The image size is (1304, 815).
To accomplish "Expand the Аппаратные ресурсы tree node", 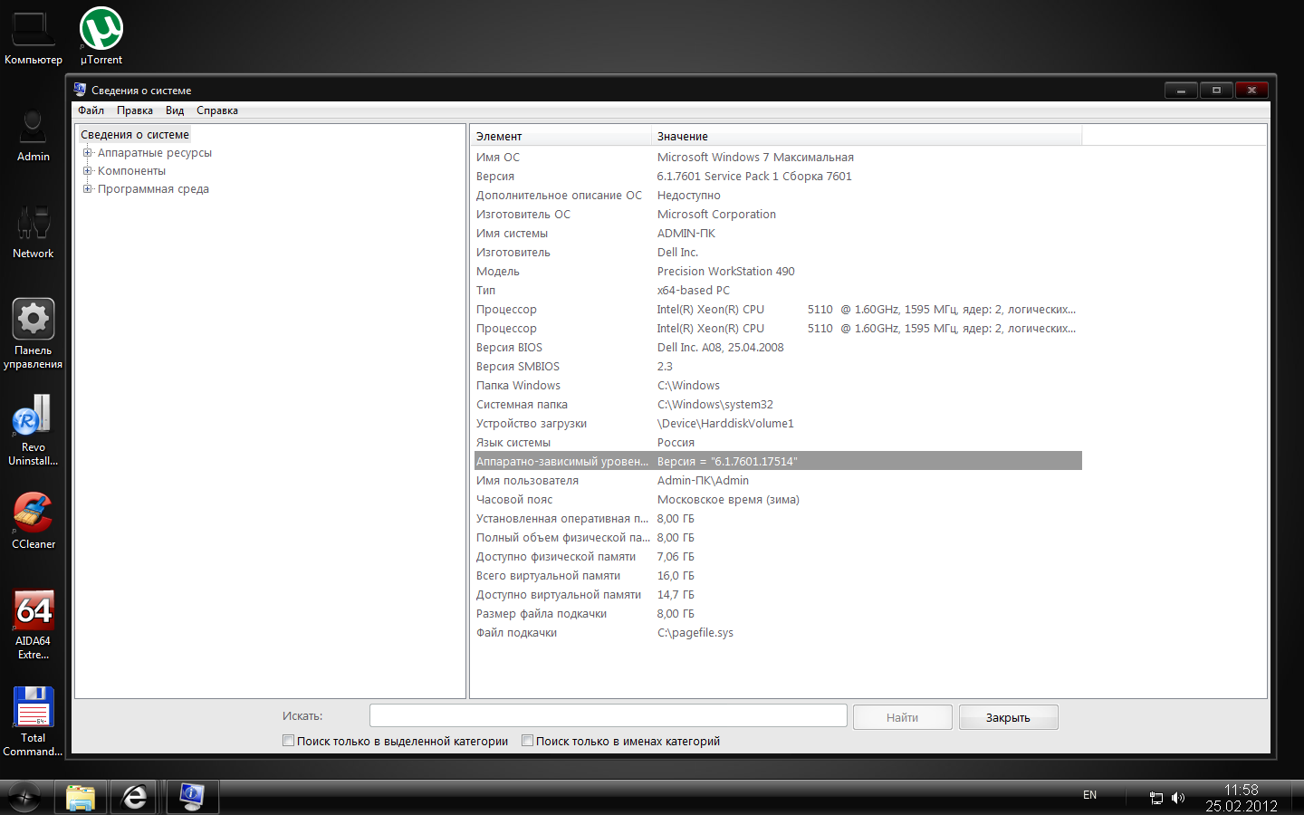I will 88,152.
